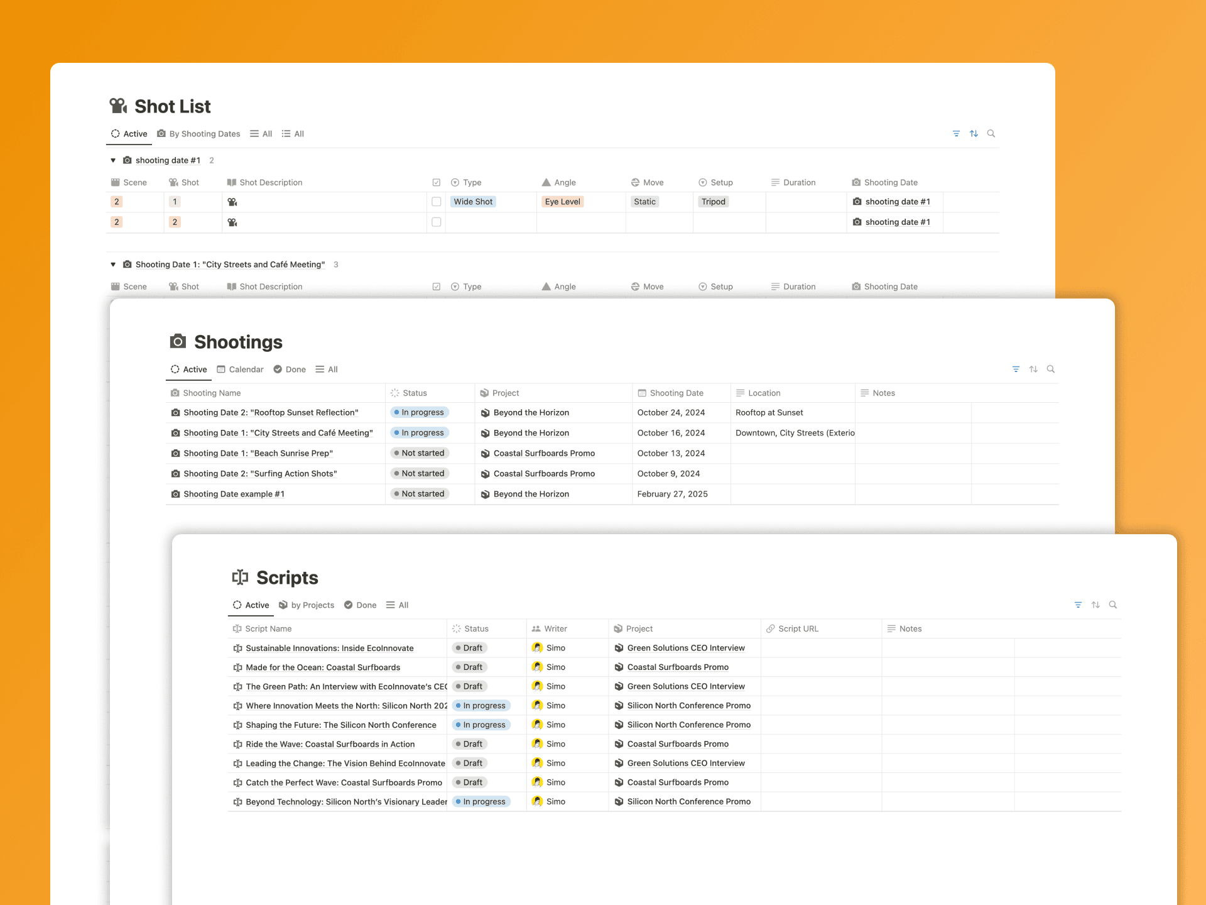Click the Shot List filter icon
This screenshot has height=905, width=1206.
tap(956, 134)
